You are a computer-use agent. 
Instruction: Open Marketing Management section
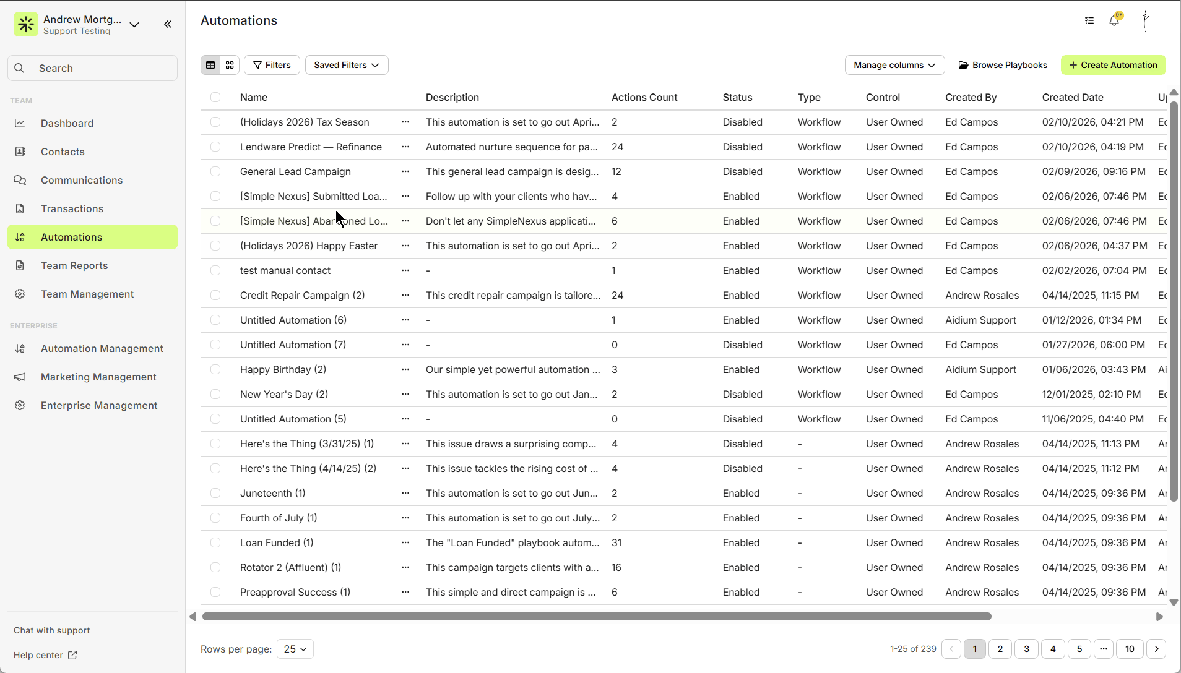click(98, 377)
